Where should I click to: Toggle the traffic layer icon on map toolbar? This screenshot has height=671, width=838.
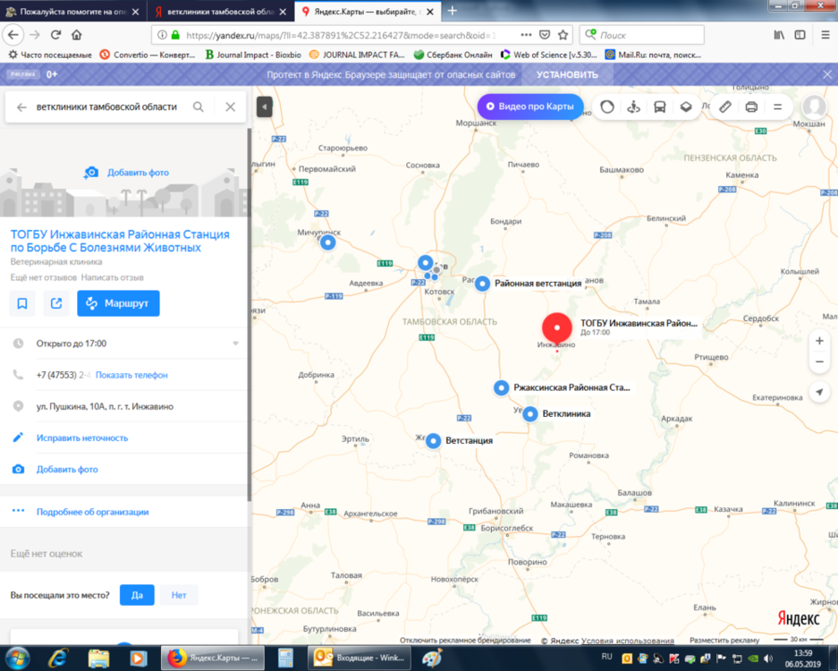point(607,106)
